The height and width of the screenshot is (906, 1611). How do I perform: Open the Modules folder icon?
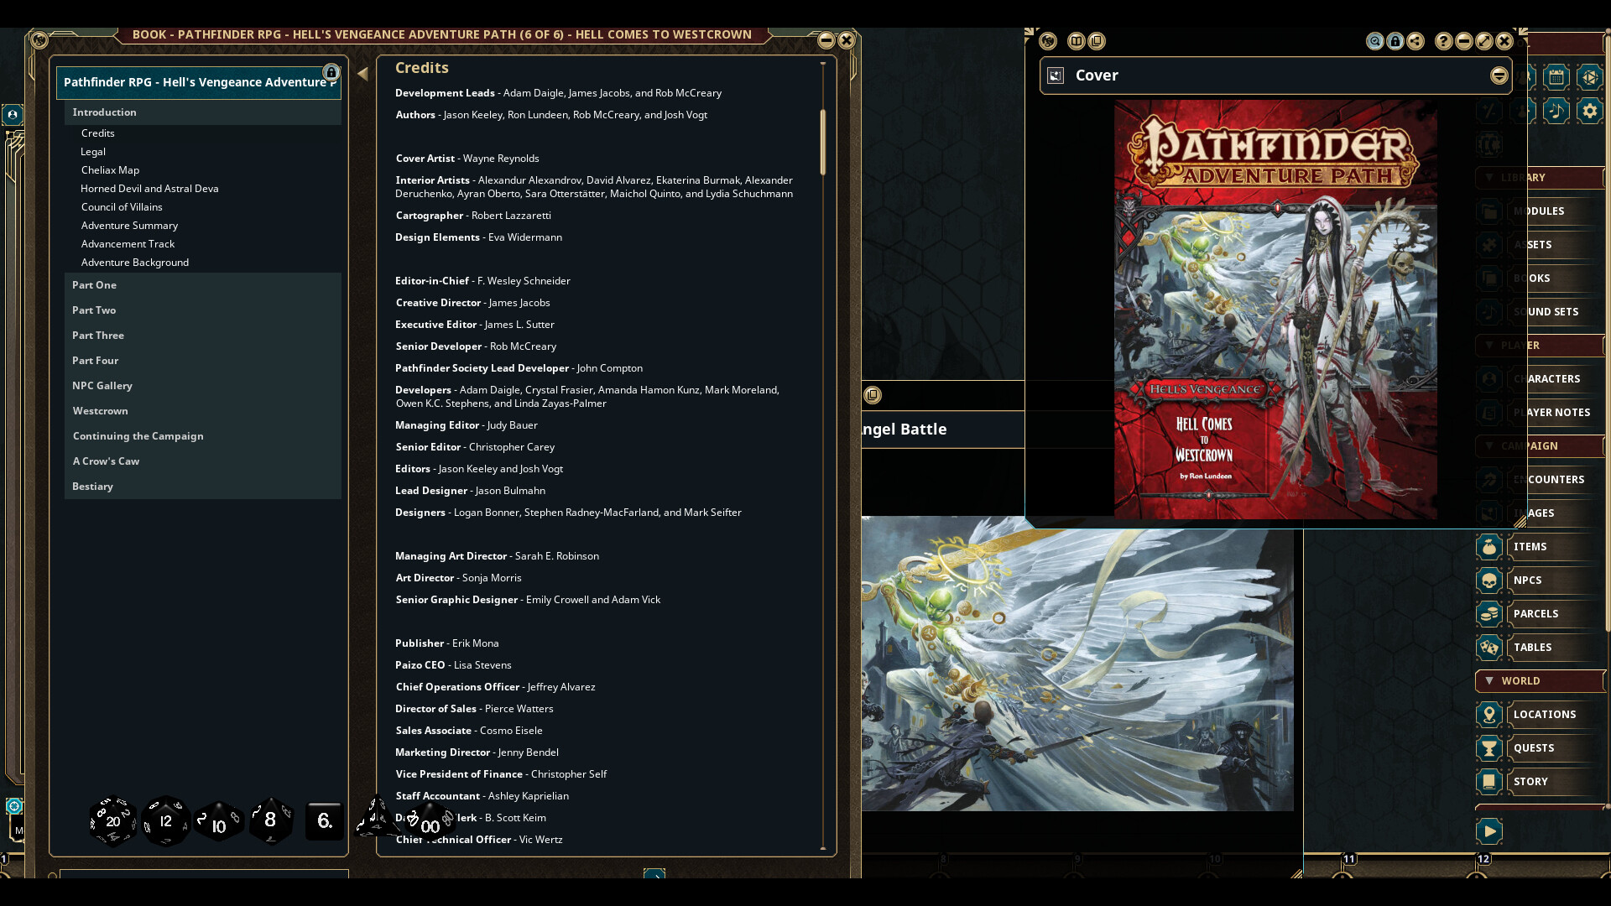[x=1490, y=211]
